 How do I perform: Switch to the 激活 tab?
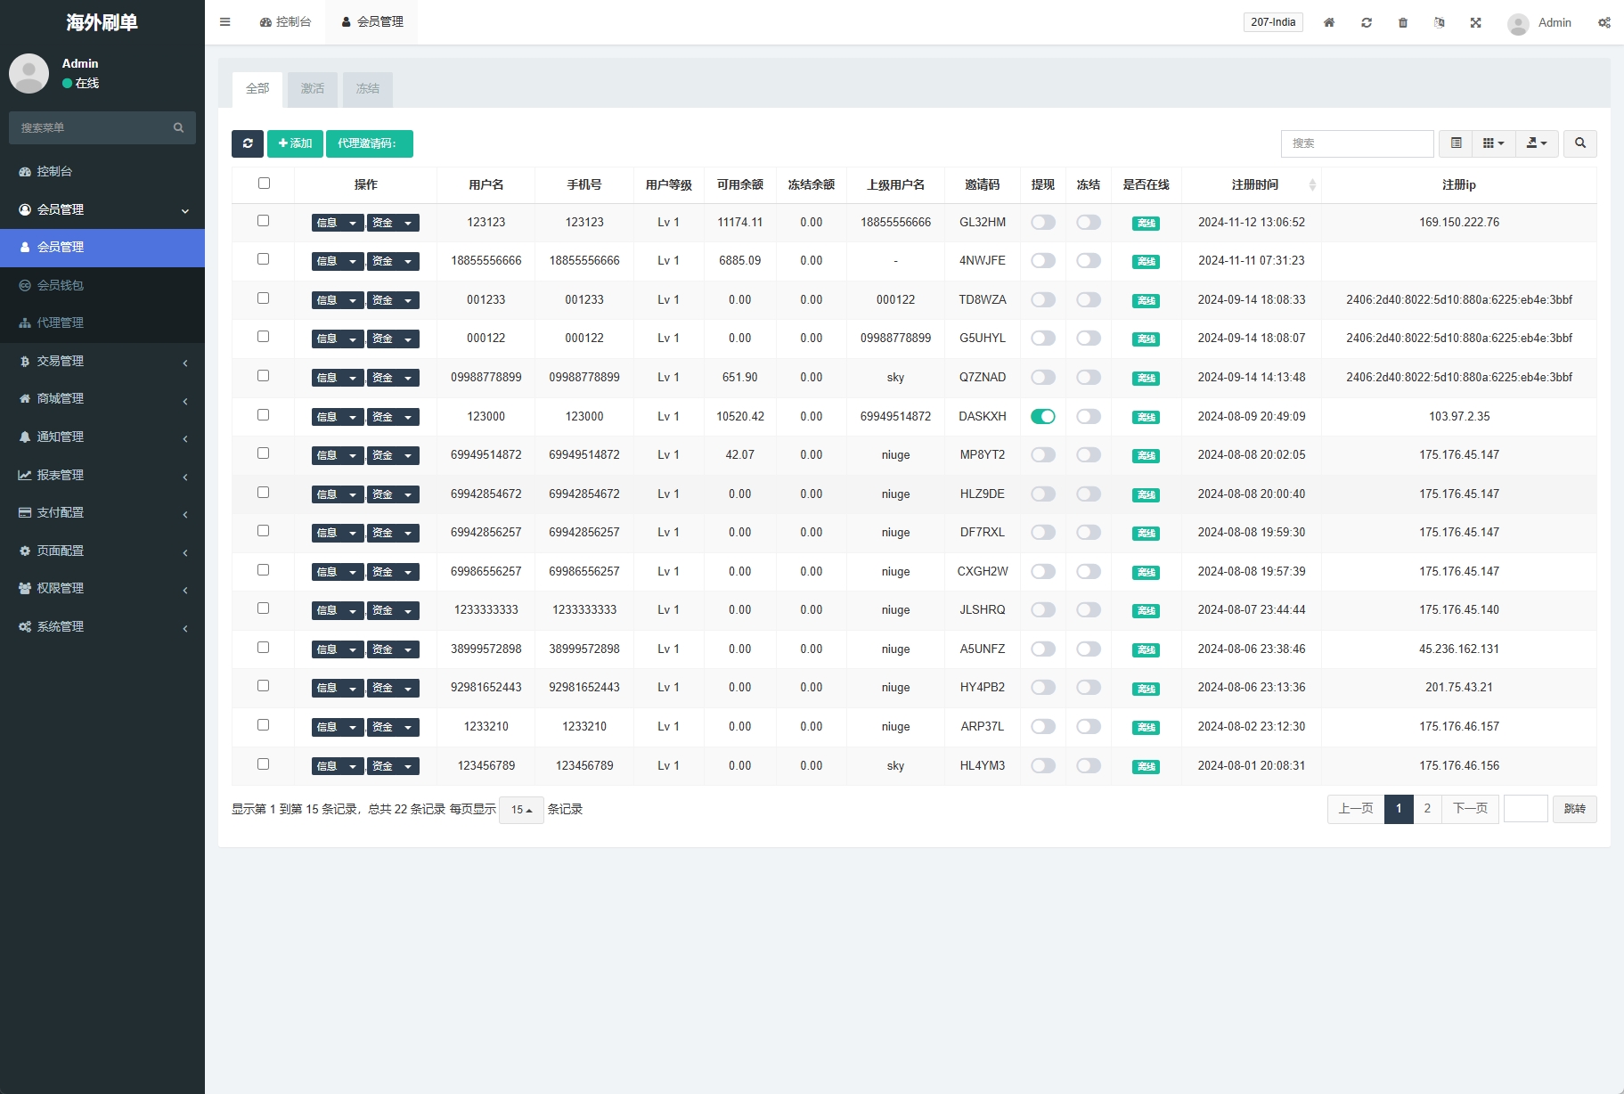point(313,89)
